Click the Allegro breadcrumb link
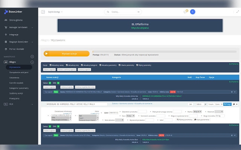Image resolution: width=241 pixels, height=150 pixels. tap(45, 40)
